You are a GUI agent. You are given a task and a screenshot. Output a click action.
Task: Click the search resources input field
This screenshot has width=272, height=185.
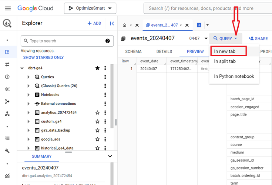(x=208, y=8)
